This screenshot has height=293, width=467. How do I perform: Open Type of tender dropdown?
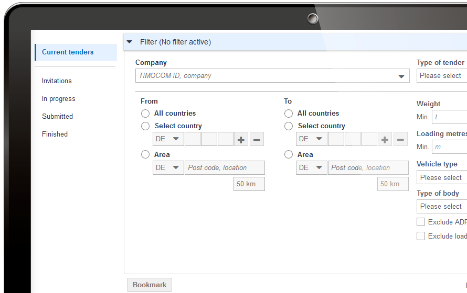pos(442,76)
